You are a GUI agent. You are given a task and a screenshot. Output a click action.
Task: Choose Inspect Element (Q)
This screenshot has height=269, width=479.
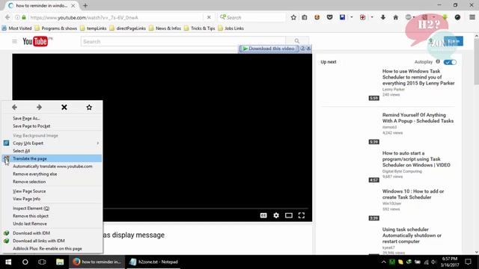31,208
